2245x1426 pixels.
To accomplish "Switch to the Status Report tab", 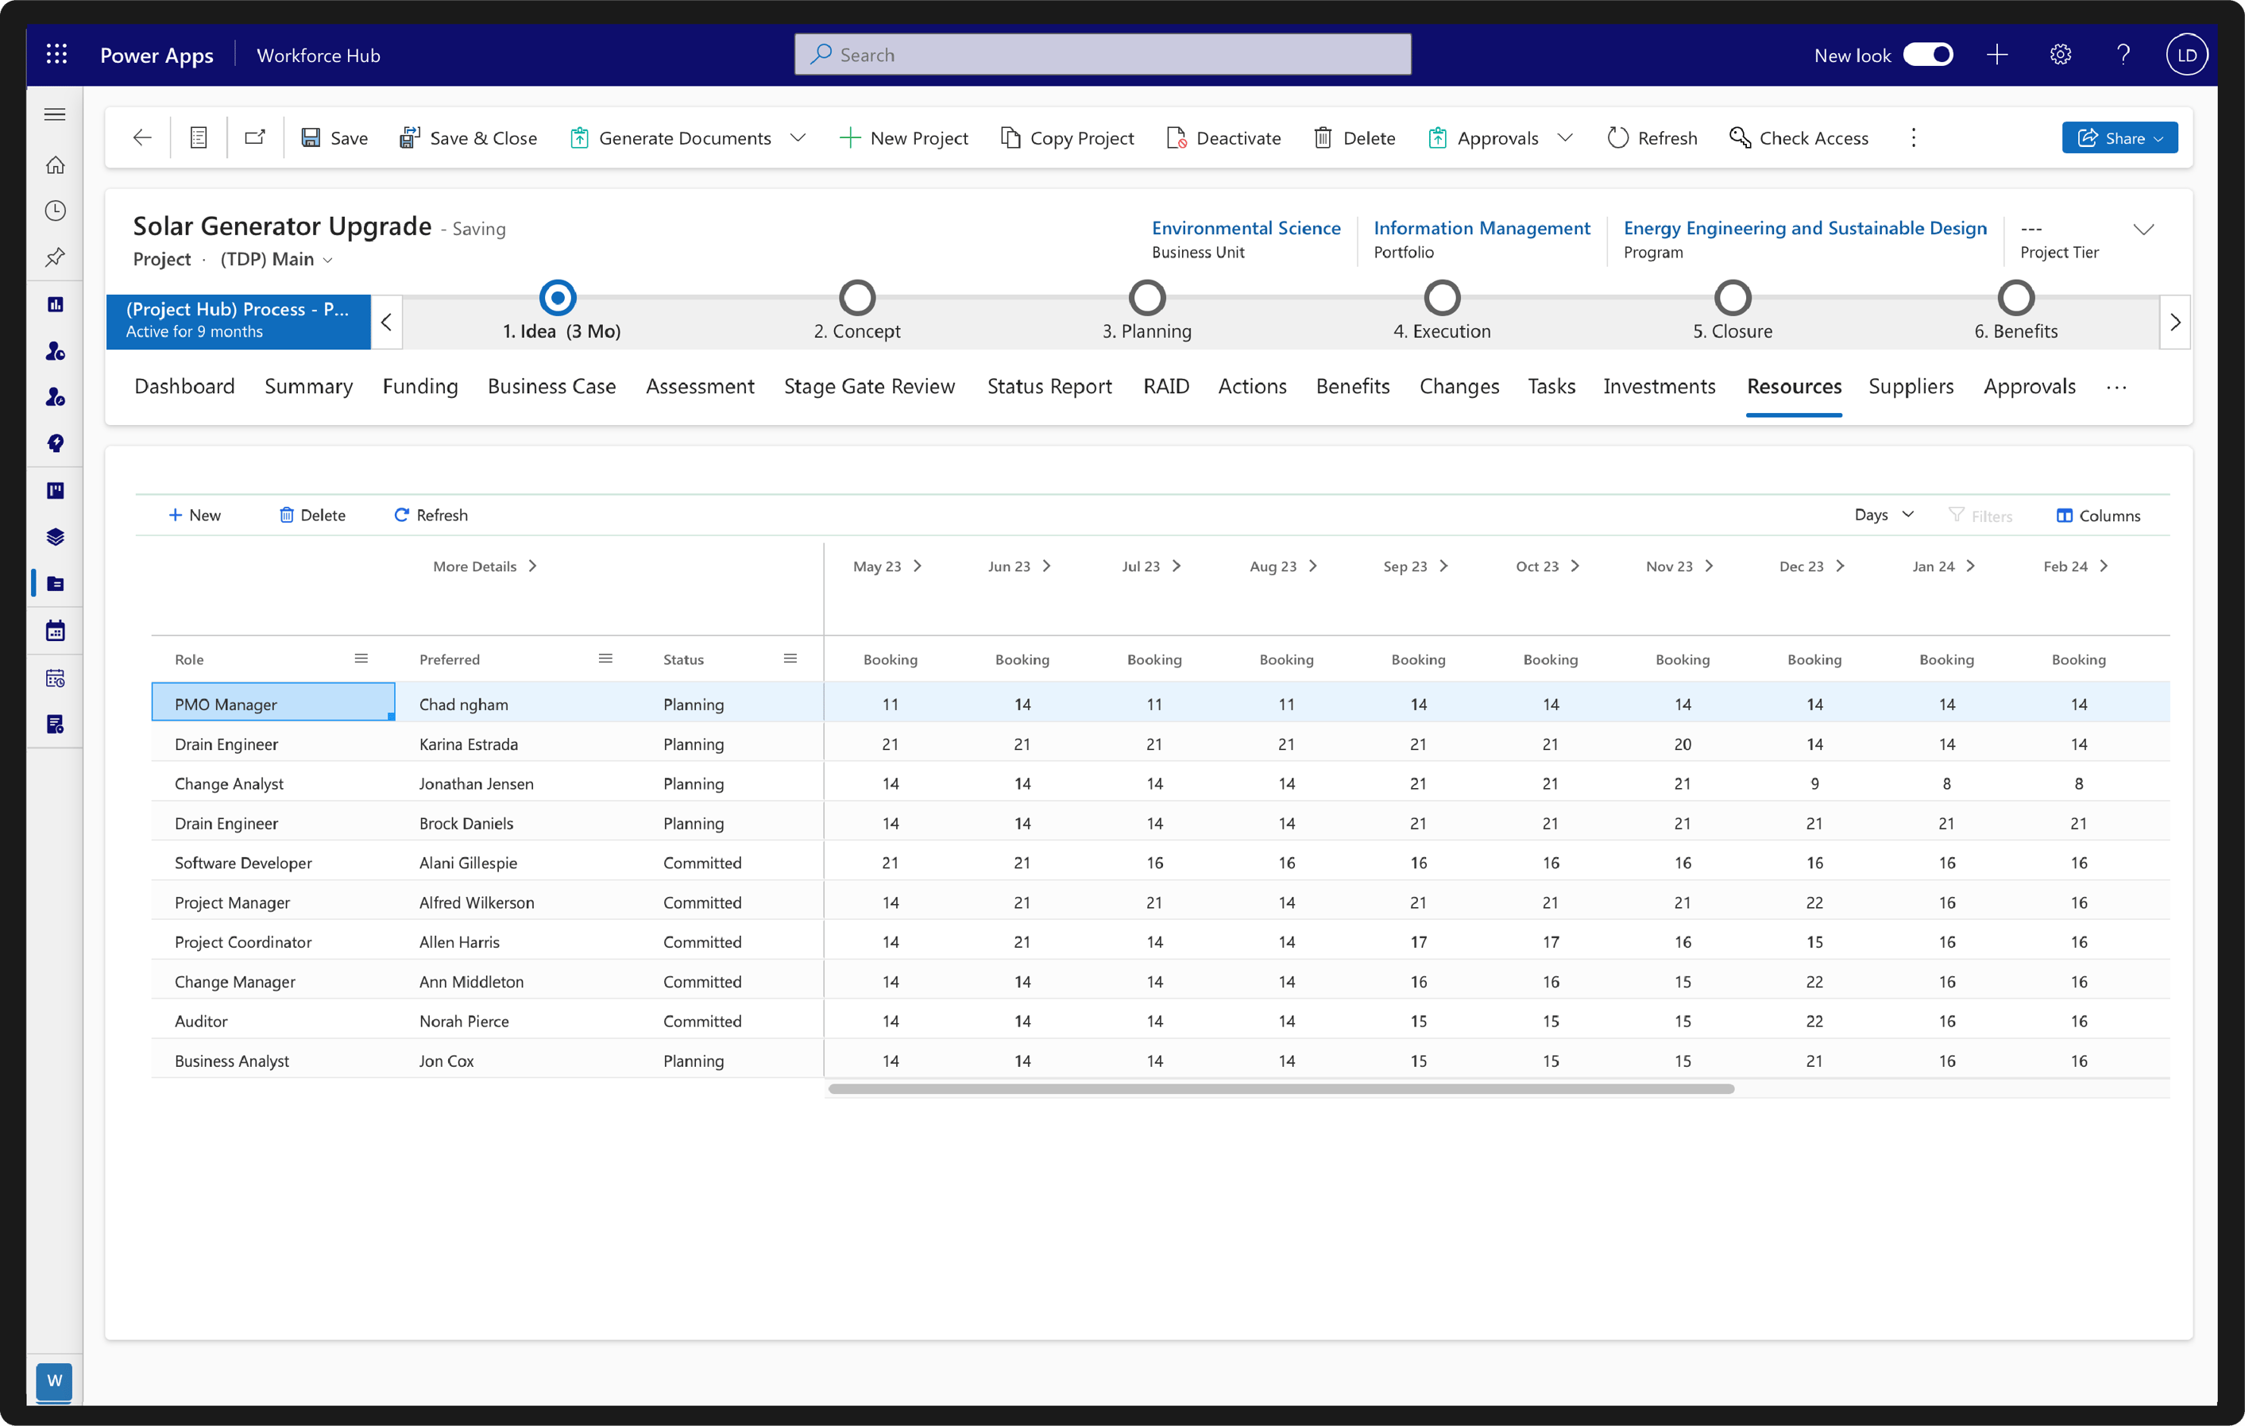I will point(1049,386).
